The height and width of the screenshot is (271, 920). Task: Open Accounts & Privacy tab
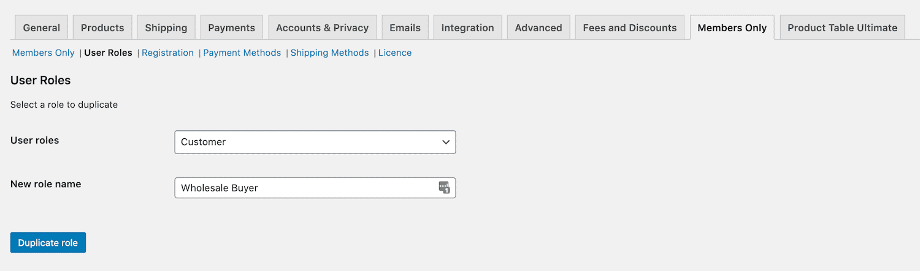point(322,28)
